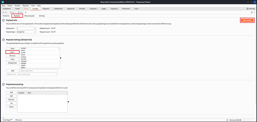Close Intruder tab 2
This screenshot has height=122, width=257.
pos(13,12)
